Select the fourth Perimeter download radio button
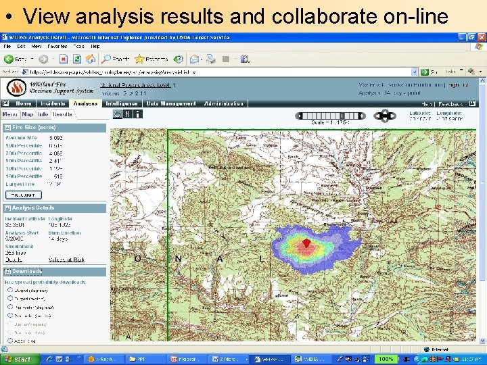Image resolution: width=487 pixels, height=365 pixels. pos(10,315)
